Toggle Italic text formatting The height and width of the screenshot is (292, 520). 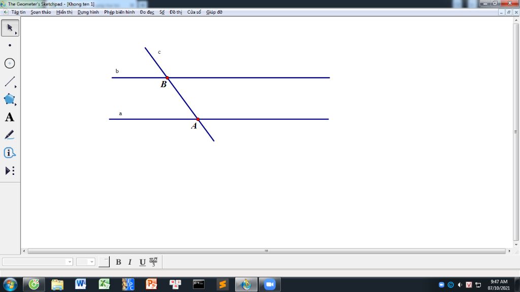tap(130, 262)
